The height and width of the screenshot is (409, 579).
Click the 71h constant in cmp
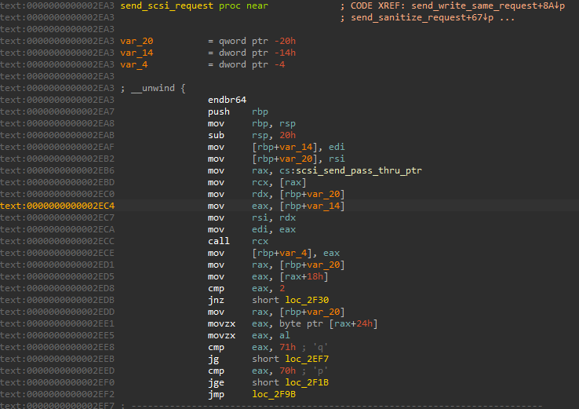click(287, 347)
